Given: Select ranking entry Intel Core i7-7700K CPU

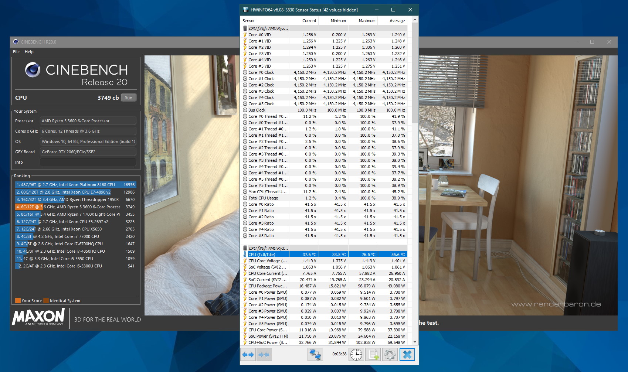Looking at the screenshot, I should (75, 236).
